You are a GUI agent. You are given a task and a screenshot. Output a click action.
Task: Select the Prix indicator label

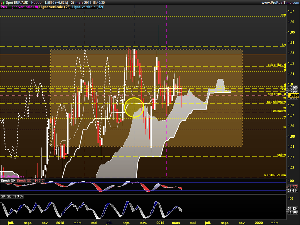click(4, 7)
